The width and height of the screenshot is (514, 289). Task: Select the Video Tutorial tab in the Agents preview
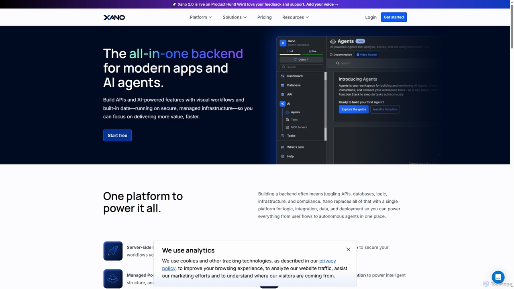click(367, 55)
